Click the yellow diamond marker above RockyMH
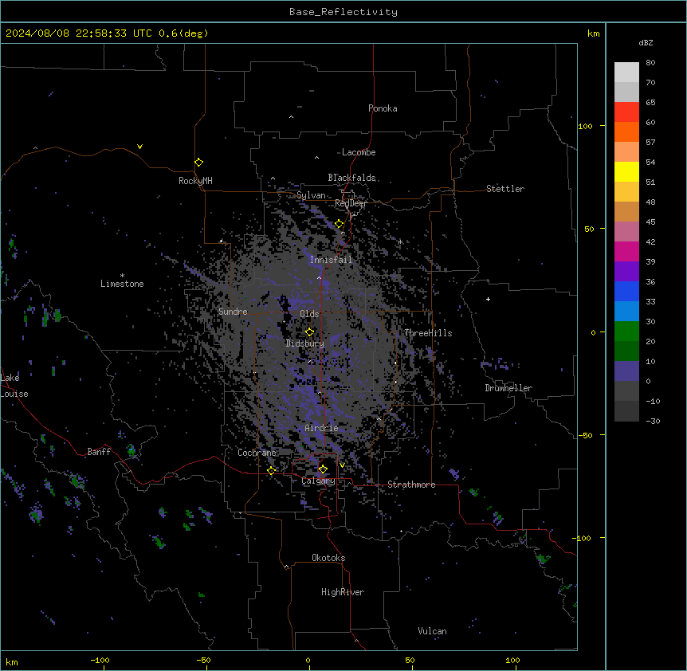Viewport: 687px width, 671px height. tap(199, 163)
